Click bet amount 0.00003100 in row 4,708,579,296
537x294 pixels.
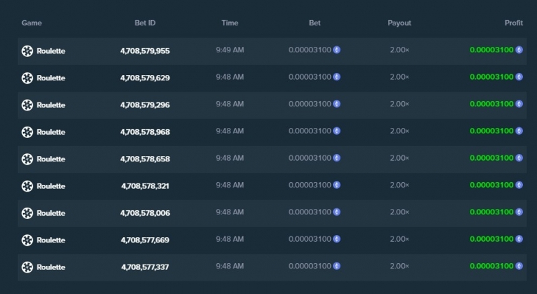pos(310,104)
